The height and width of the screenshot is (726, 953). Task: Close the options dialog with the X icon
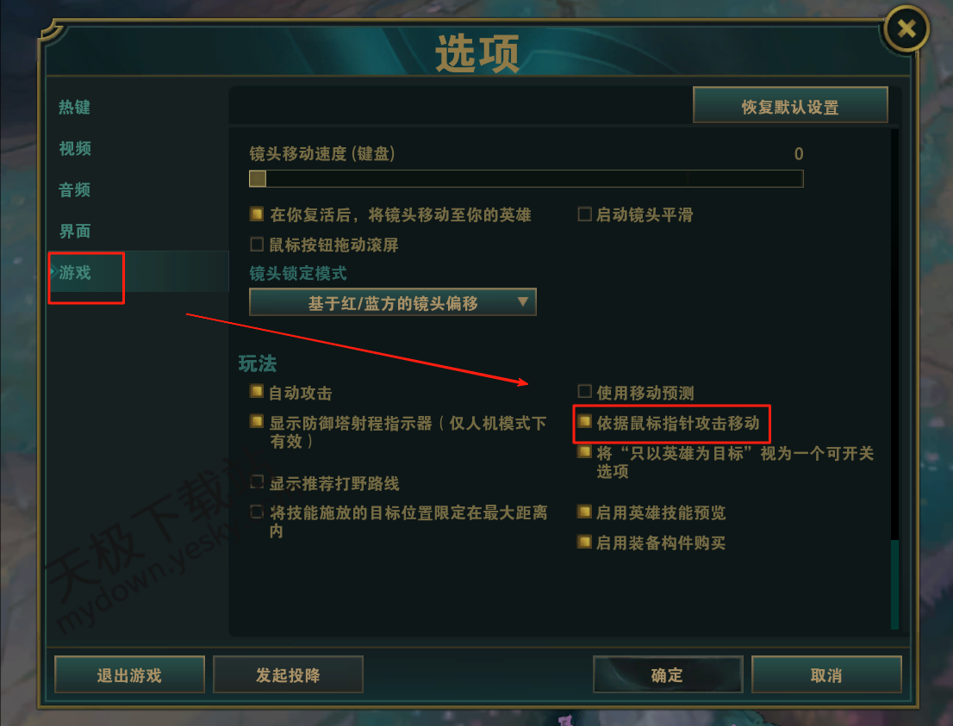tap(906, 28)
